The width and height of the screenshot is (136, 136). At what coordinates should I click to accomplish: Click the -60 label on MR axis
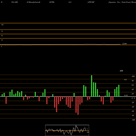[x=133, y=111]
